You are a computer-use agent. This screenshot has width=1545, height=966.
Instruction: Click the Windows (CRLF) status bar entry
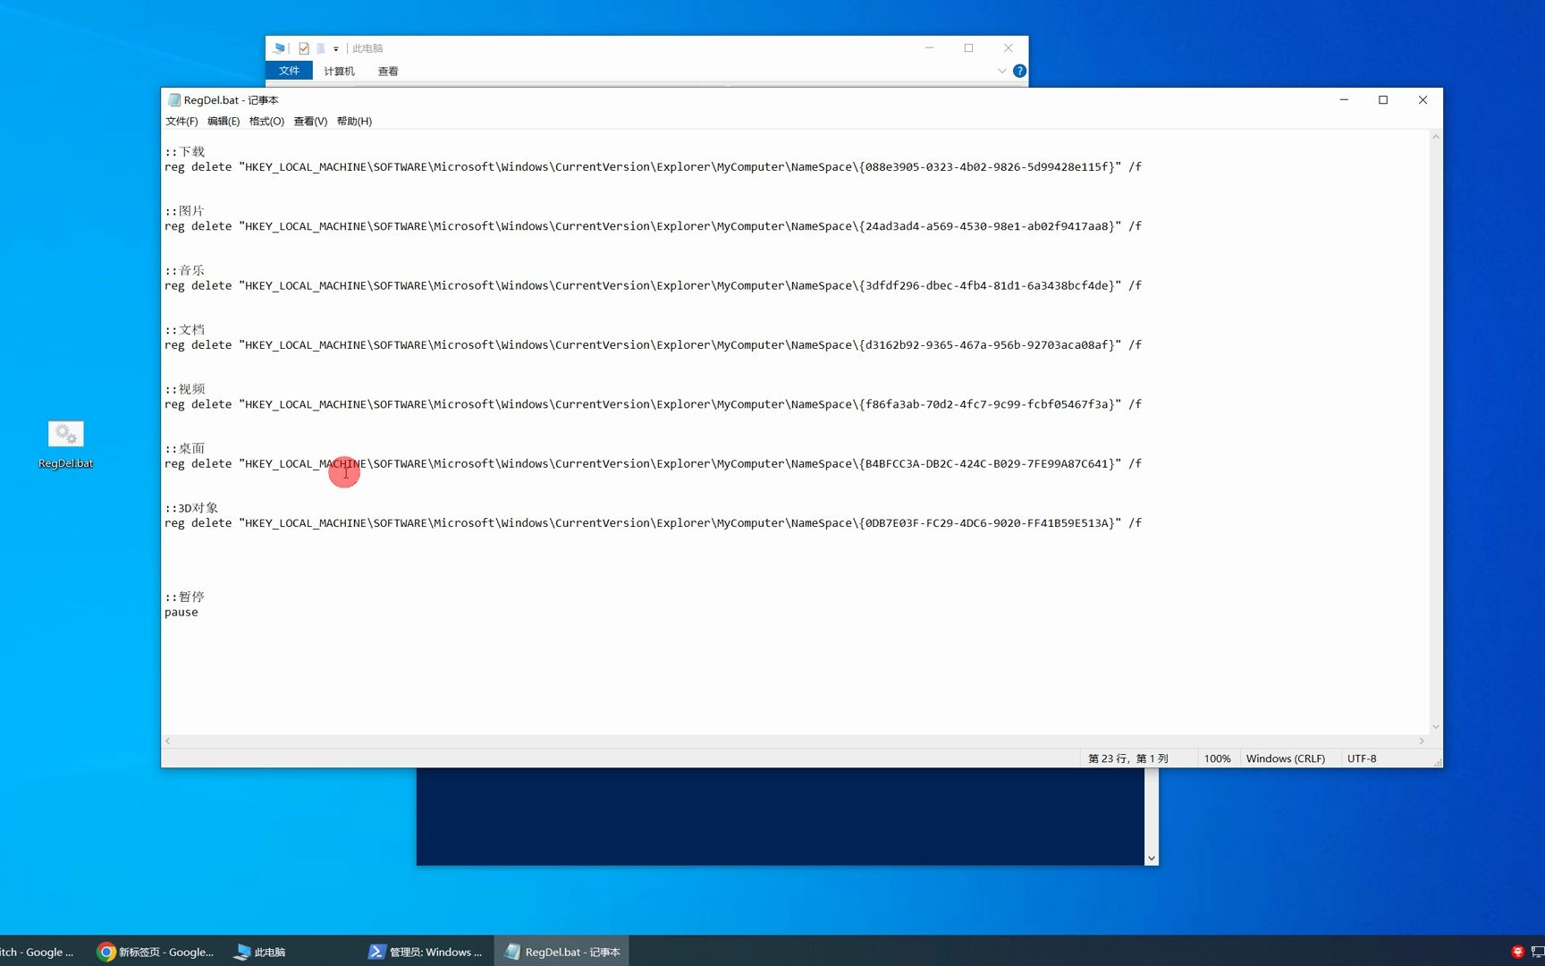pyautogui.click(x=1286, y=758)
